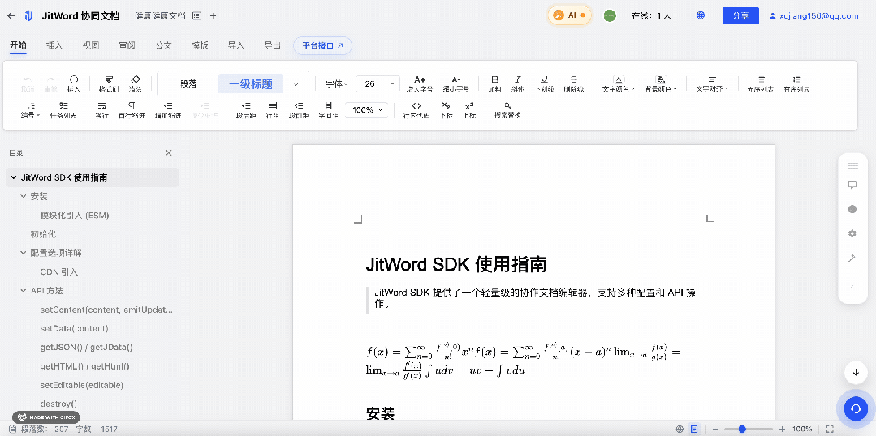This screenshot has width=876, height=436.
Task: Click the green collaborator avatar
Action: pos(610,15)
